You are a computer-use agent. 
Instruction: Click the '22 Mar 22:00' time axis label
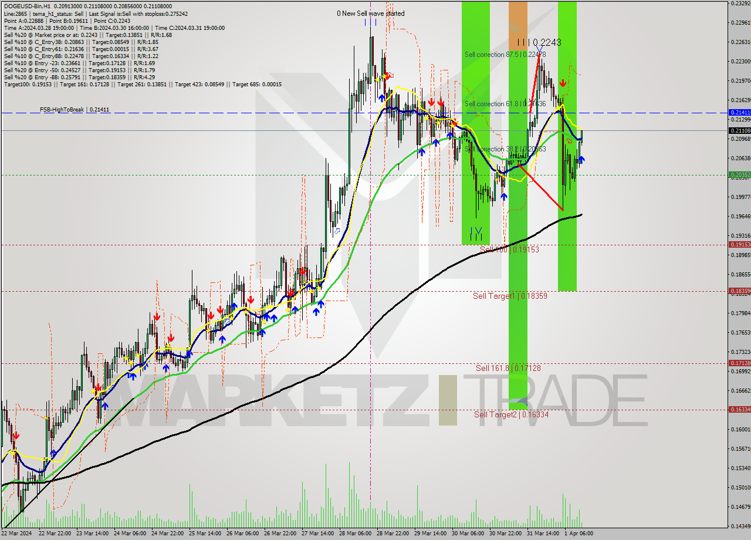click(x=55, y=534)
